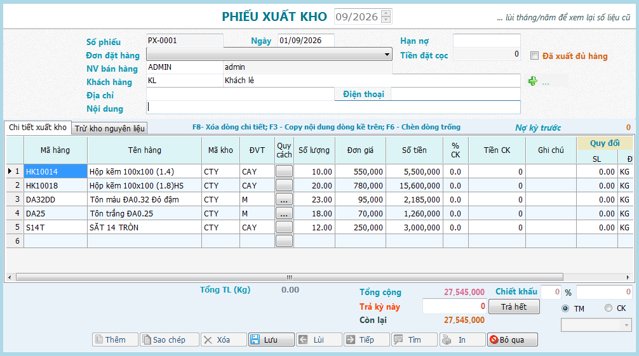Open Quy cách ellipsis for row DA25

[x=284, y=213]
